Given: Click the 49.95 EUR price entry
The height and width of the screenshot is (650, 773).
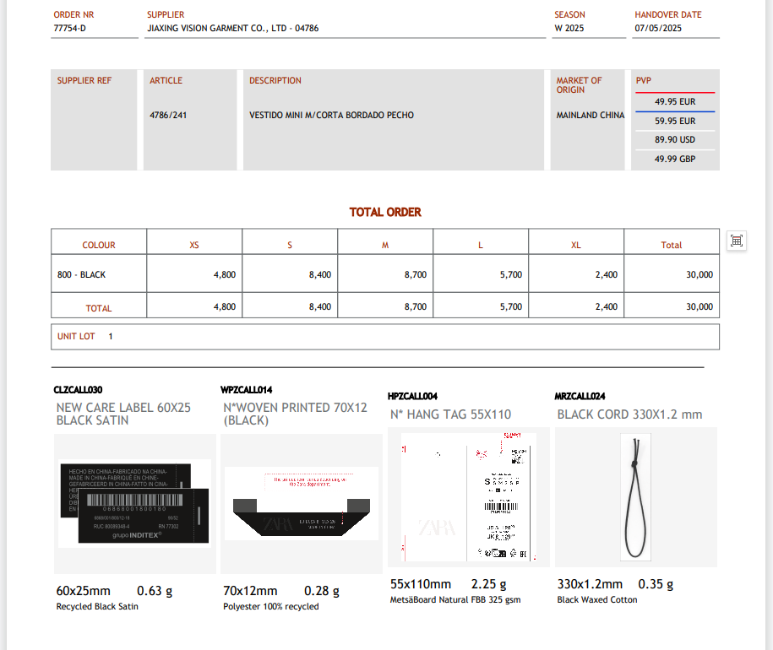Looking at the screenshot, I should pyautogui.click(x=674, y=102).
